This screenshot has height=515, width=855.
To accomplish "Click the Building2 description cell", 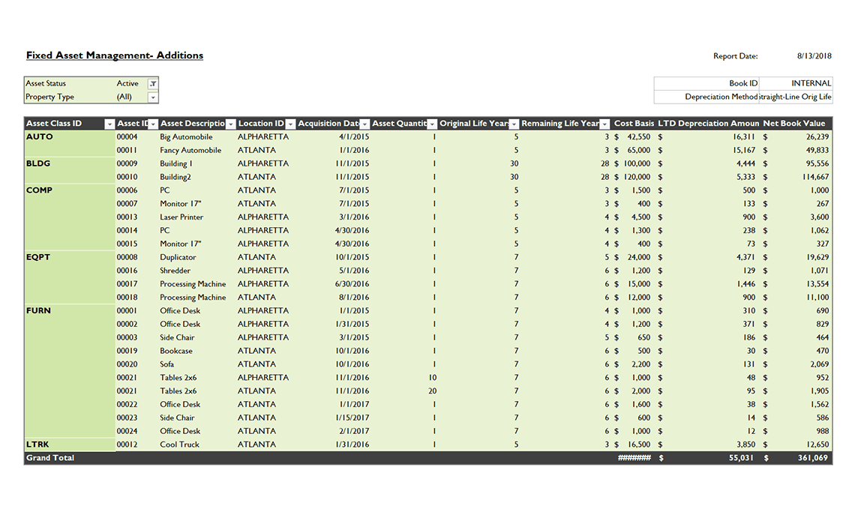I will tap(175, 177).
